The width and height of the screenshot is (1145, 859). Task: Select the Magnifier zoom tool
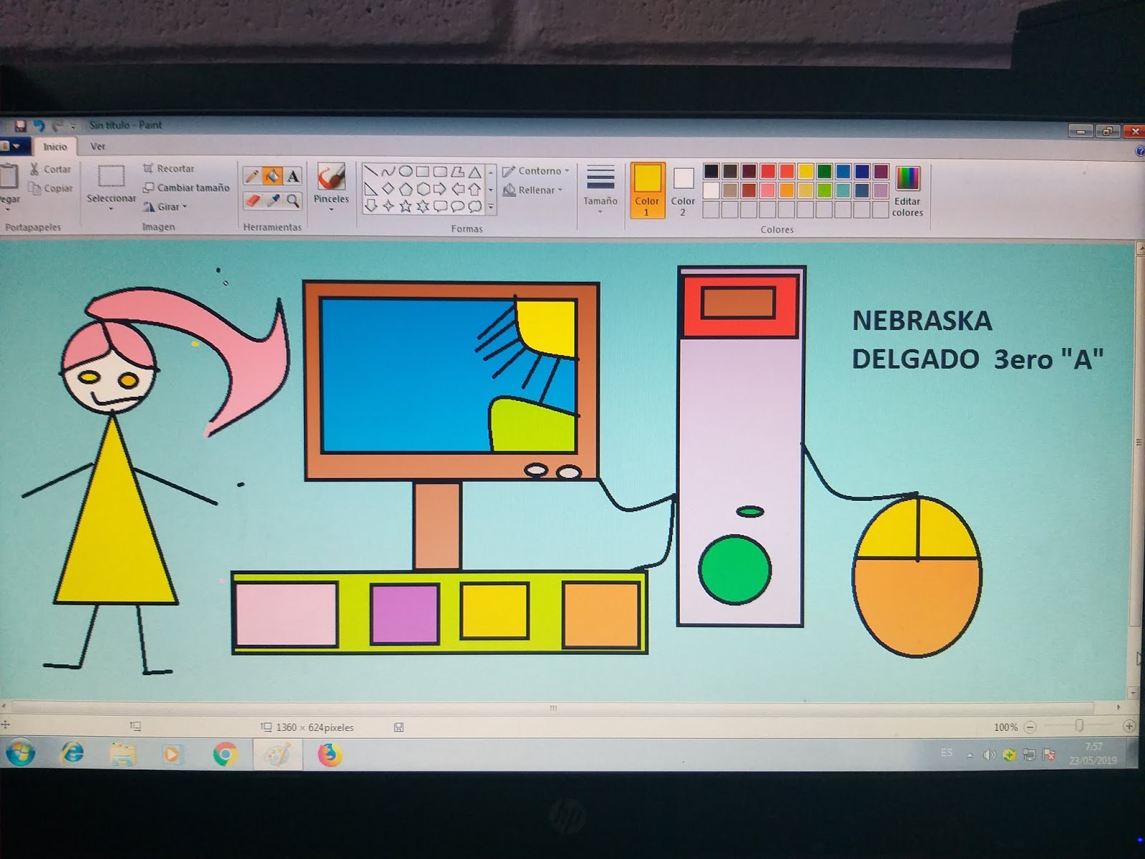tap(292, 200)
